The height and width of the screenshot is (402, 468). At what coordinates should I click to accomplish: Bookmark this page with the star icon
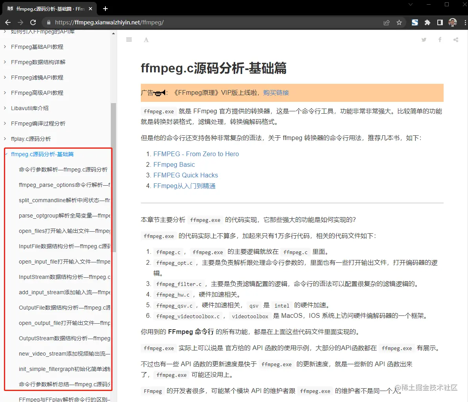(x=399, y=22)
